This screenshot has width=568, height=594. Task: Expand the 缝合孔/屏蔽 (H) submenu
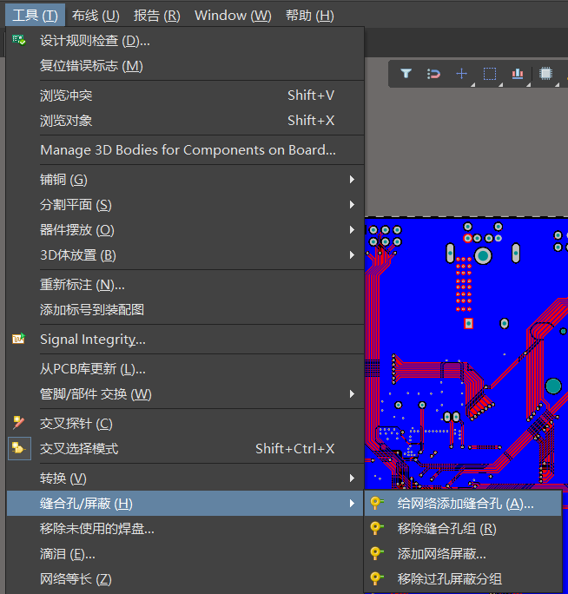tap(185, 504)
